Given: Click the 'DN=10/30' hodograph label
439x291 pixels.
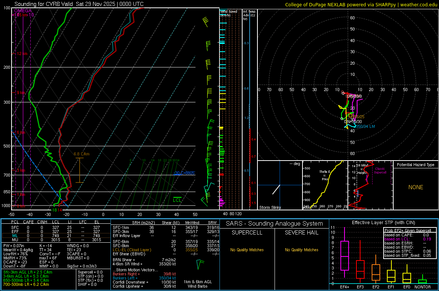Looking at the screenshot, I should pyautogui.click(x=353, y=122).
